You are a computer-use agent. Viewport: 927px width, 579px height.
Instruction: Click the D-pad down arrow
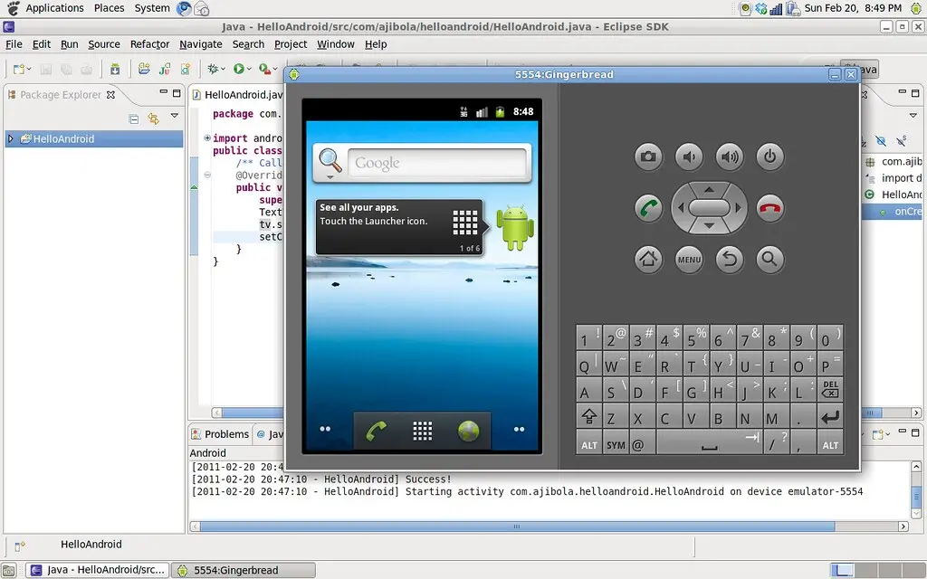point(710,225)
